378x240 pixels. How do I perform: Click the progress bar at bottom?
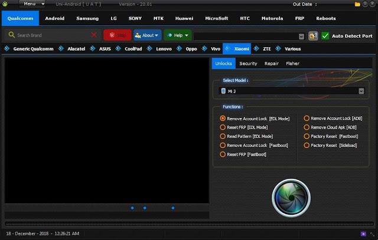pyautogui.click(x=189, y=223)
